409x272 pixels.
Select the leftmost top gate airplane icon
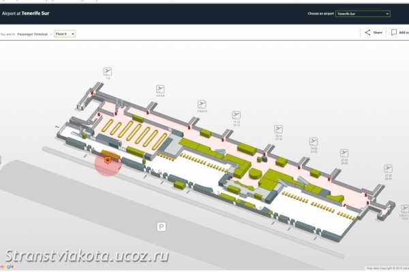coord(107,71)
